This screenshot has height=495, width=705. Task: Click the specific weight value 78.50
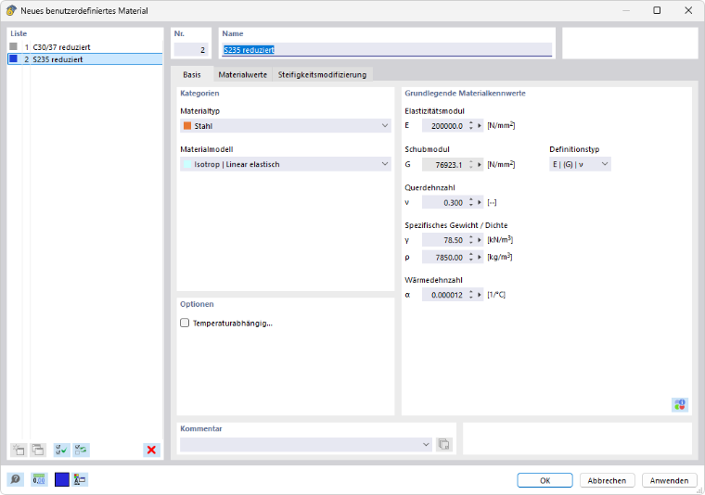[444, 240]
